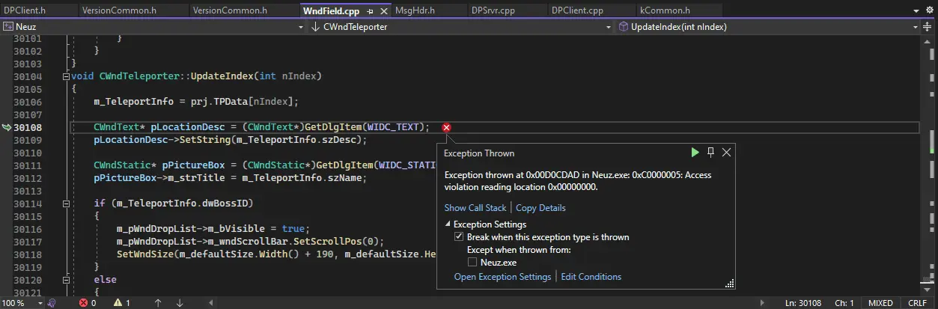Collapse the UpdateIndex function outline at line 30104

66,76
